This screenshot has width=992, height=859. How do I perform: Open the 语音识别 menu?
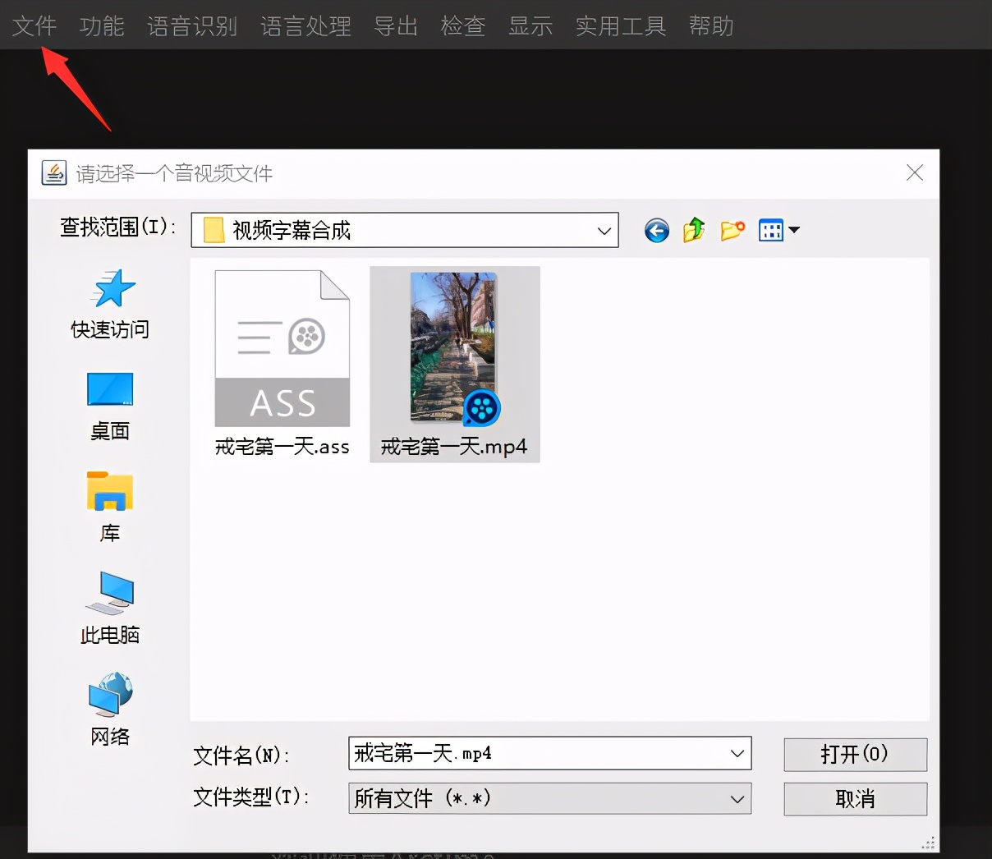[192, 26]
